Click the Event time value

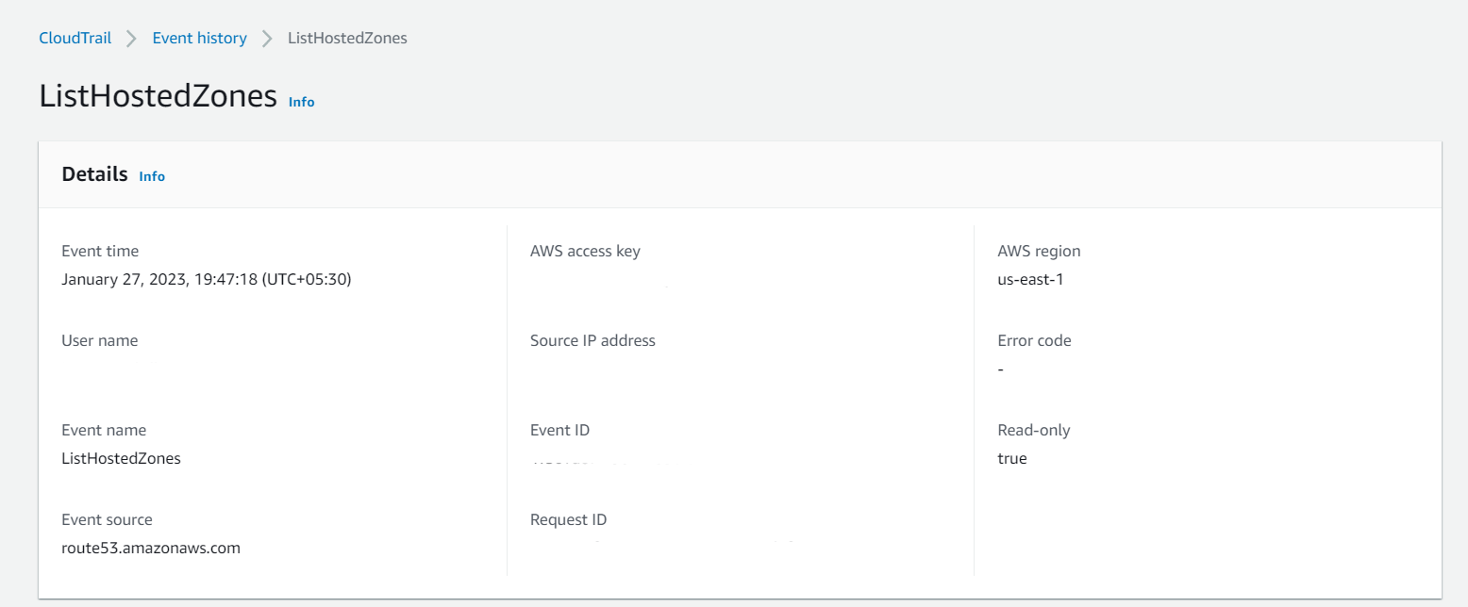pos(207,278)
